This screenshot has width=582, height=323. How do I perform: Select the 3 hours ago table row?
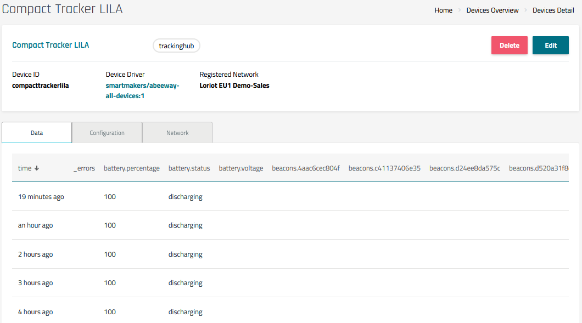36,283
